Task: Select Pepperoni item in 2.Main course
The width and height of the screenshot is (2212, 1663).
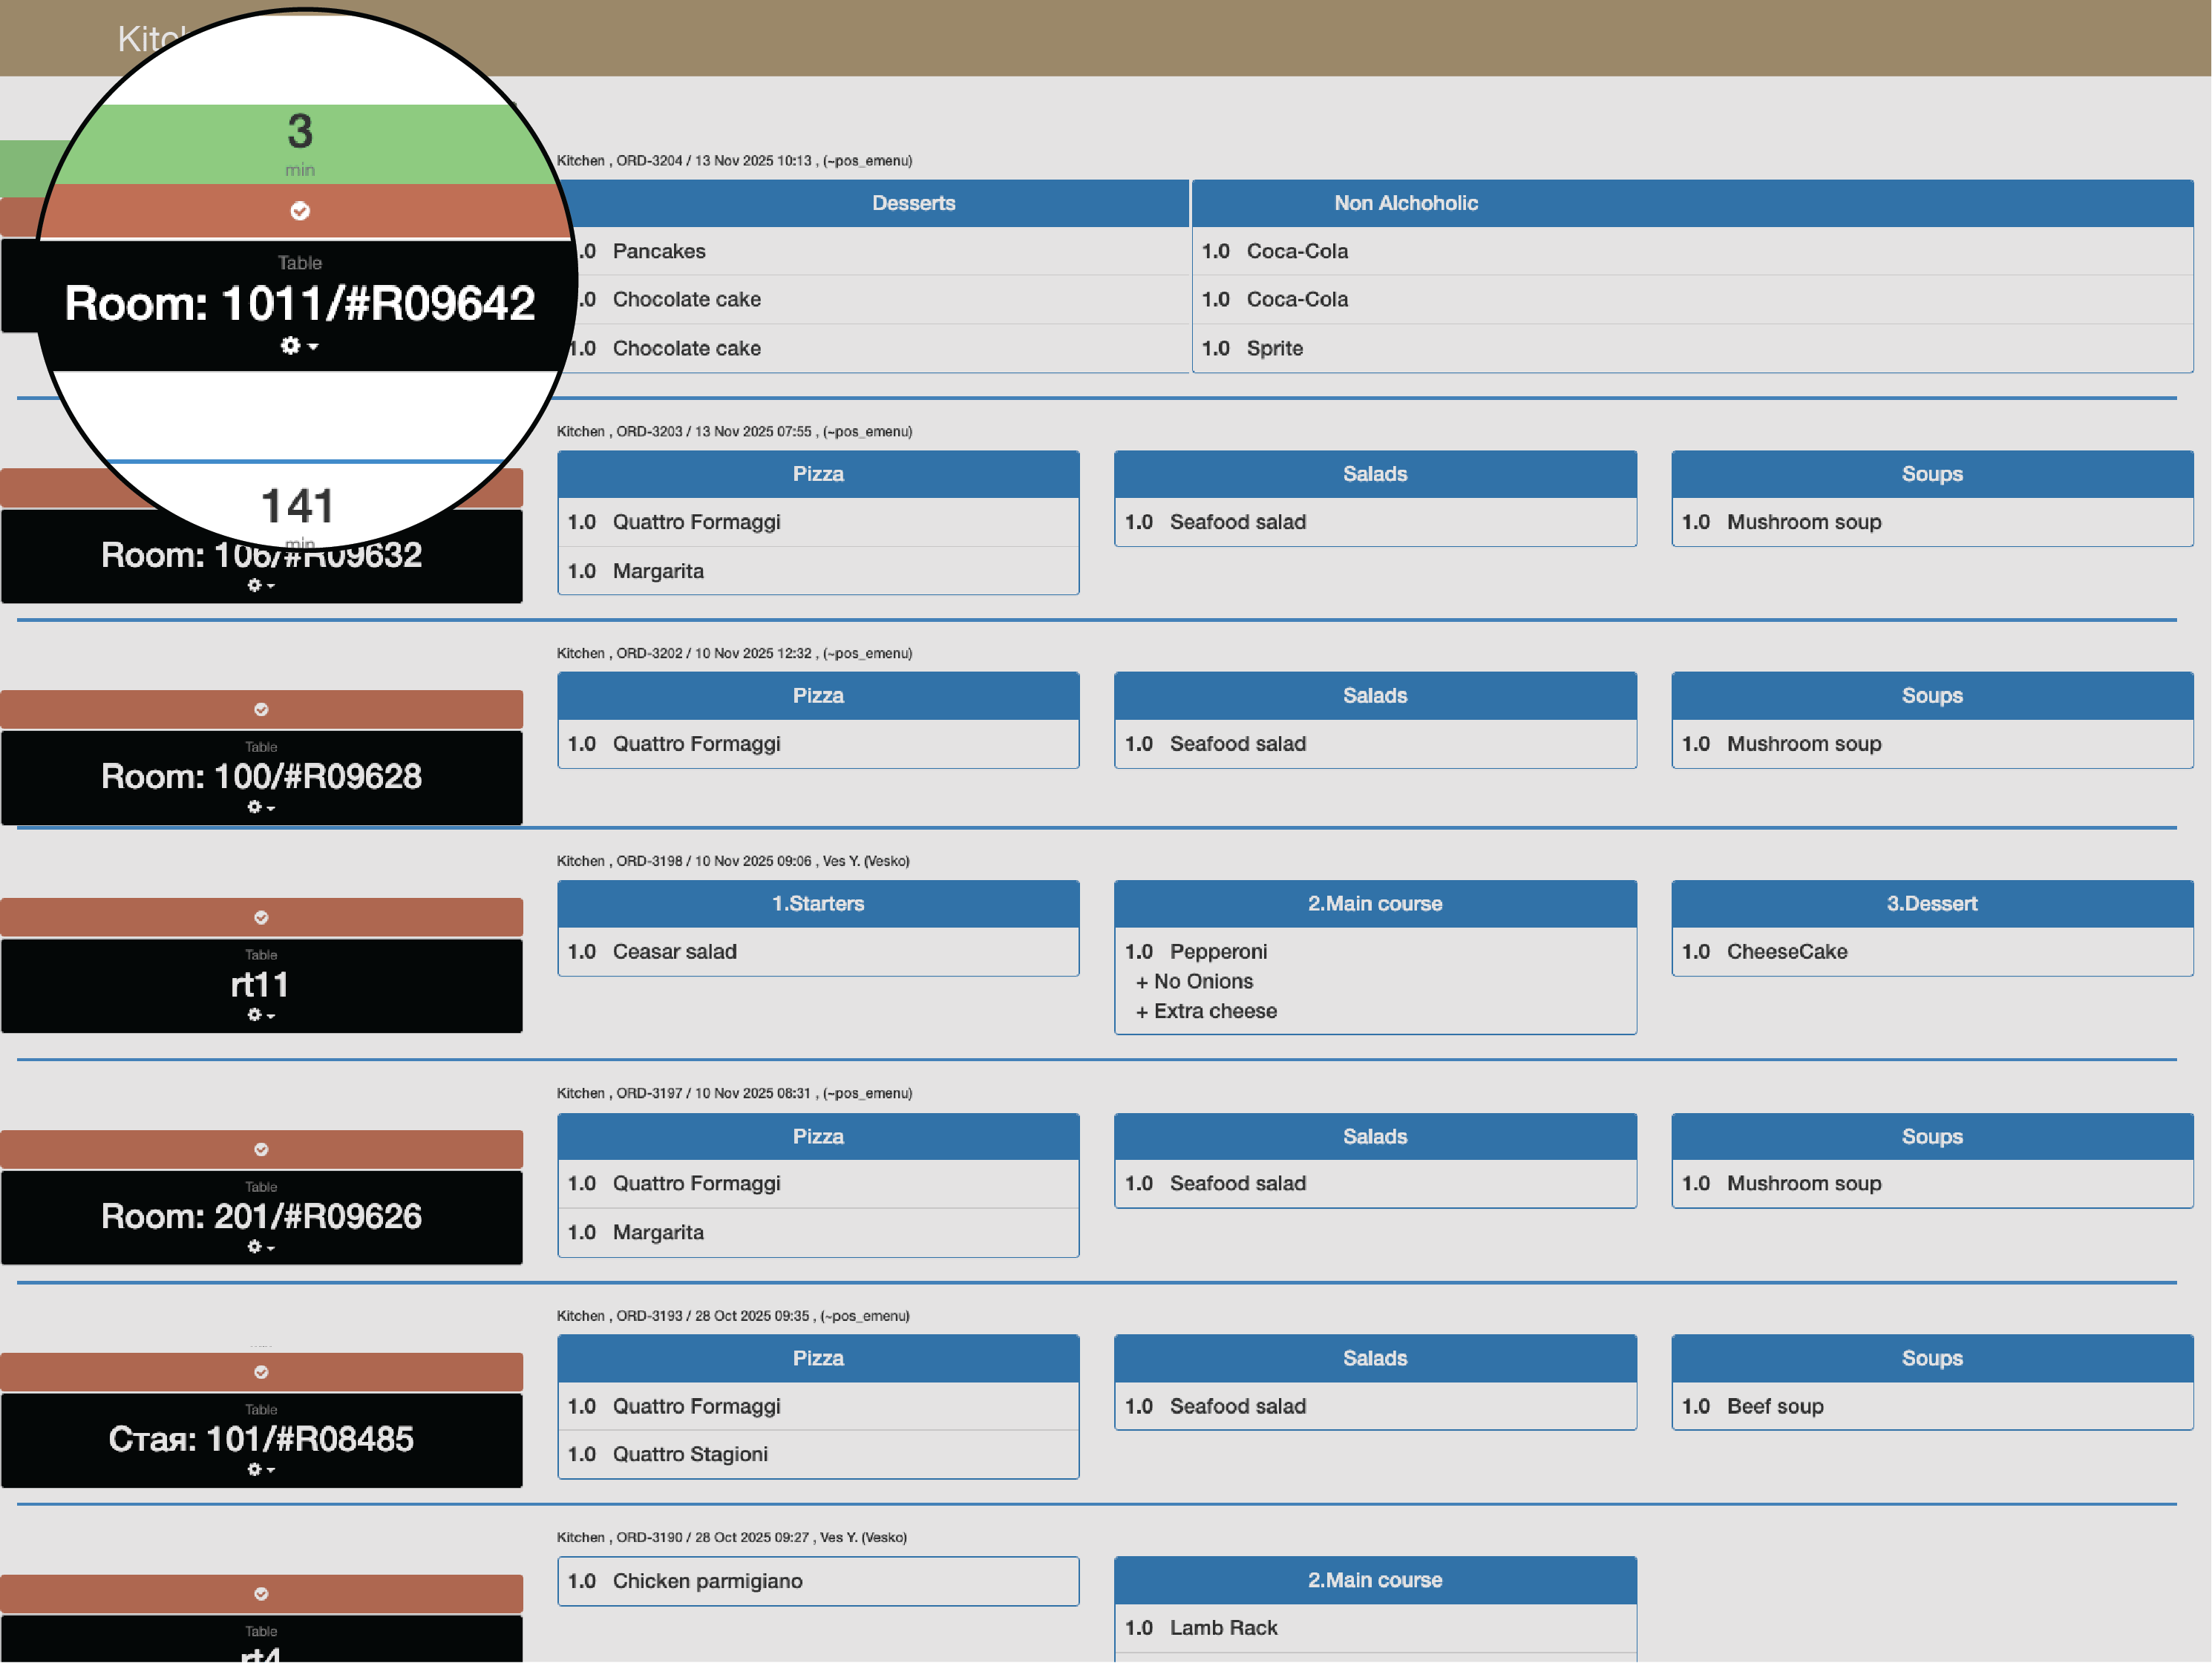Action: pyautogui.click(x=1217, y=951)
